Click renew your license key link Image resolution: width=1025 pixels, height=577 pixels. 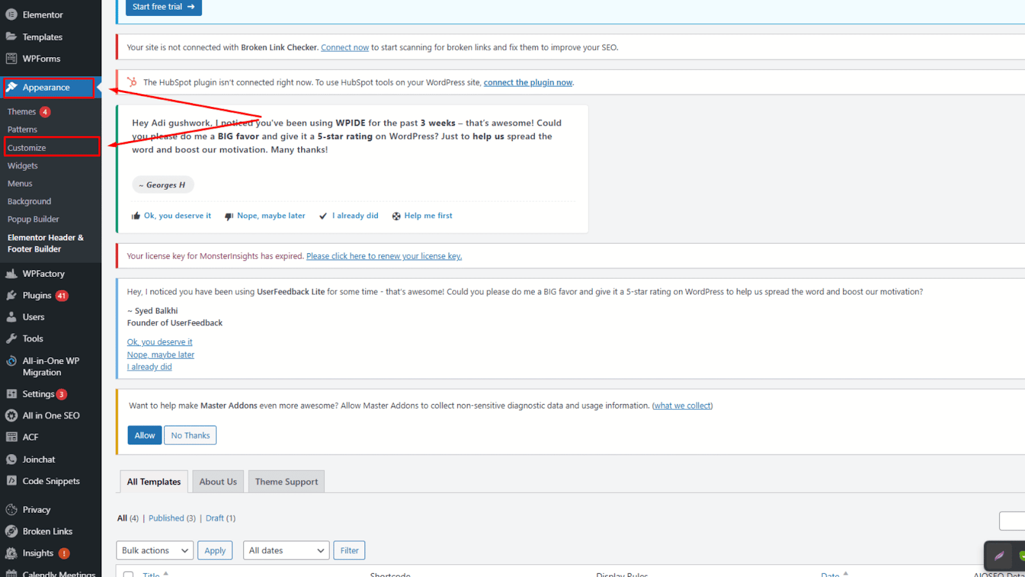click(x=384, y=256)
